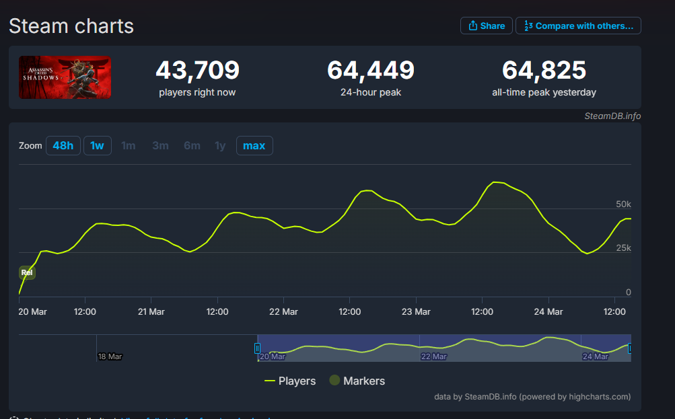Select the 1y zoom range
675x419 pixels.
point(220,146)
